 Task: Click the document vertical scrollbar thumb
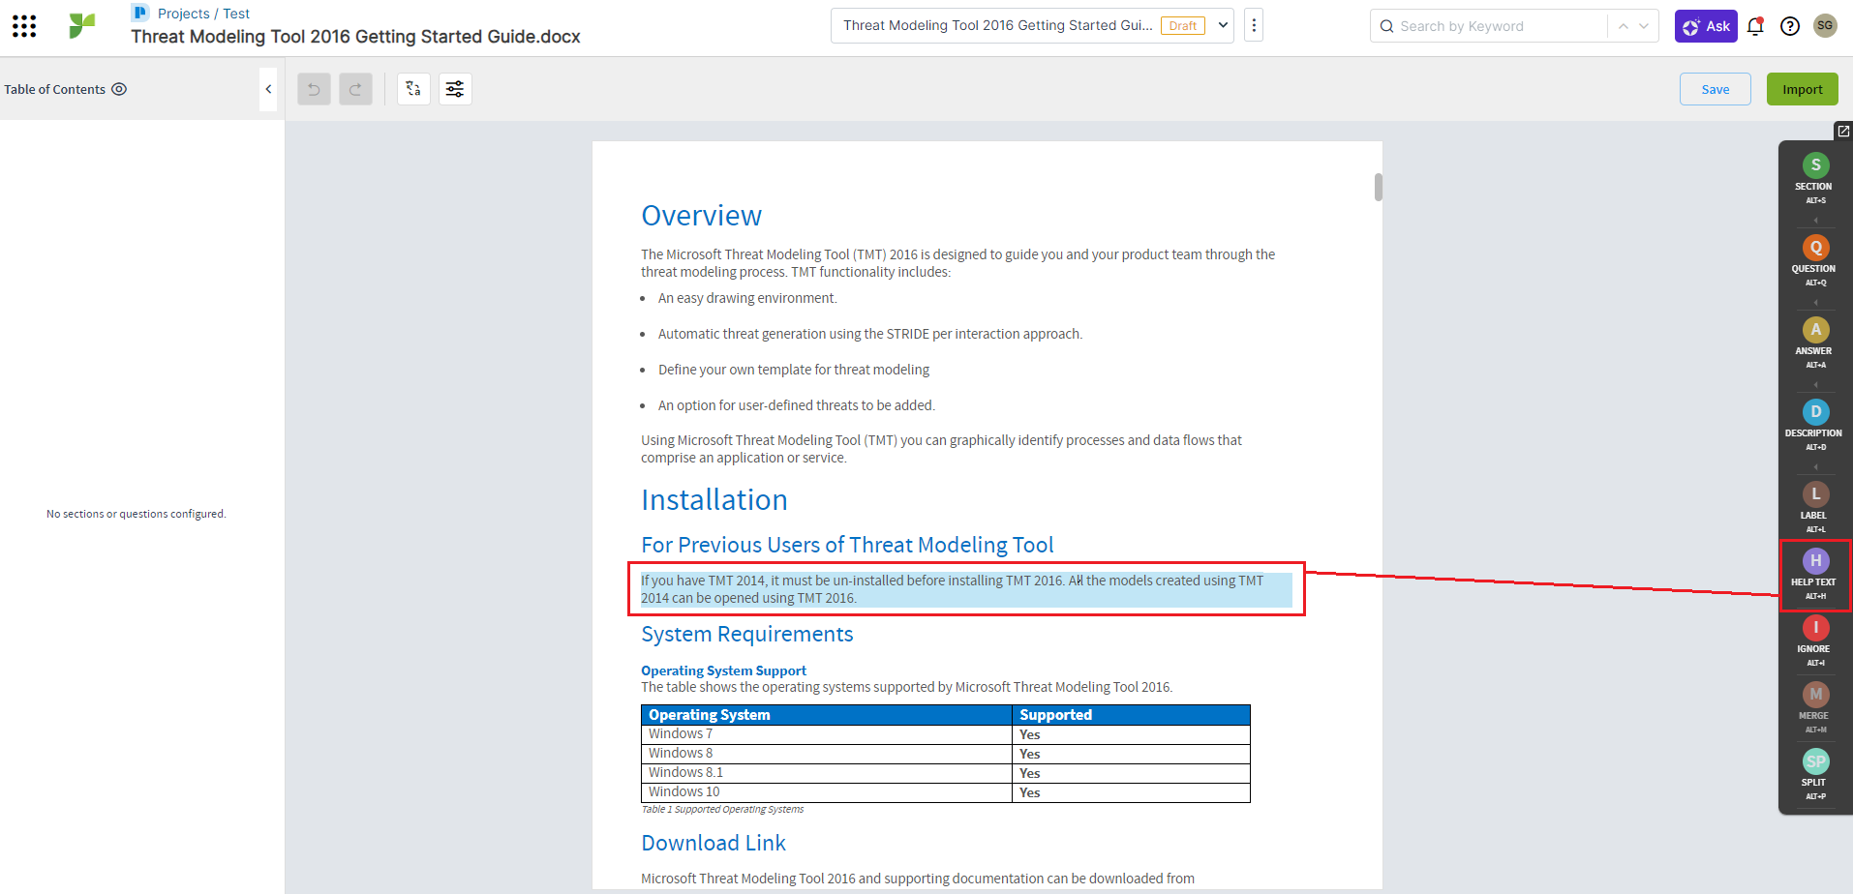(1378, 187)
